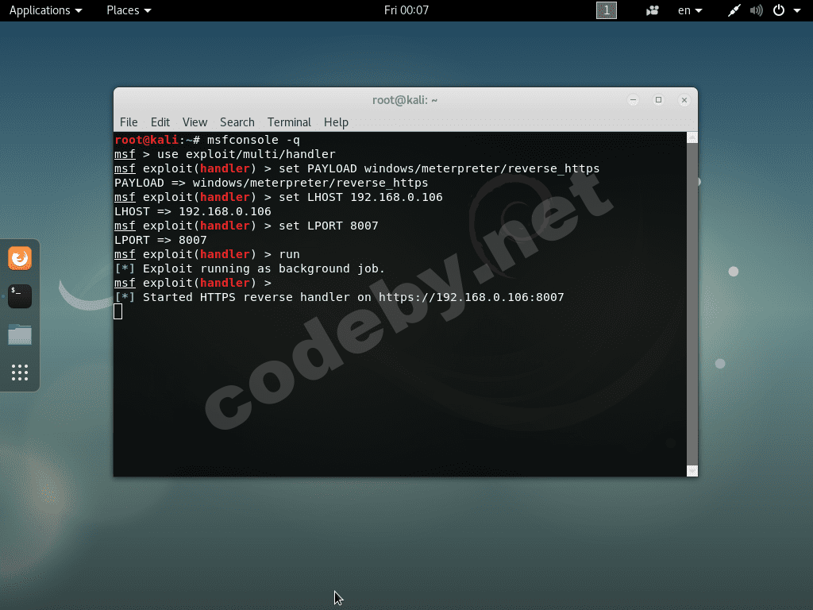Close the root@kali terminal window

(684, 100)
